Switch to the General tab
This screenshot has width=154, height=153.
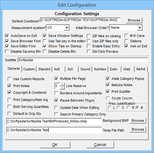point(14,69)
